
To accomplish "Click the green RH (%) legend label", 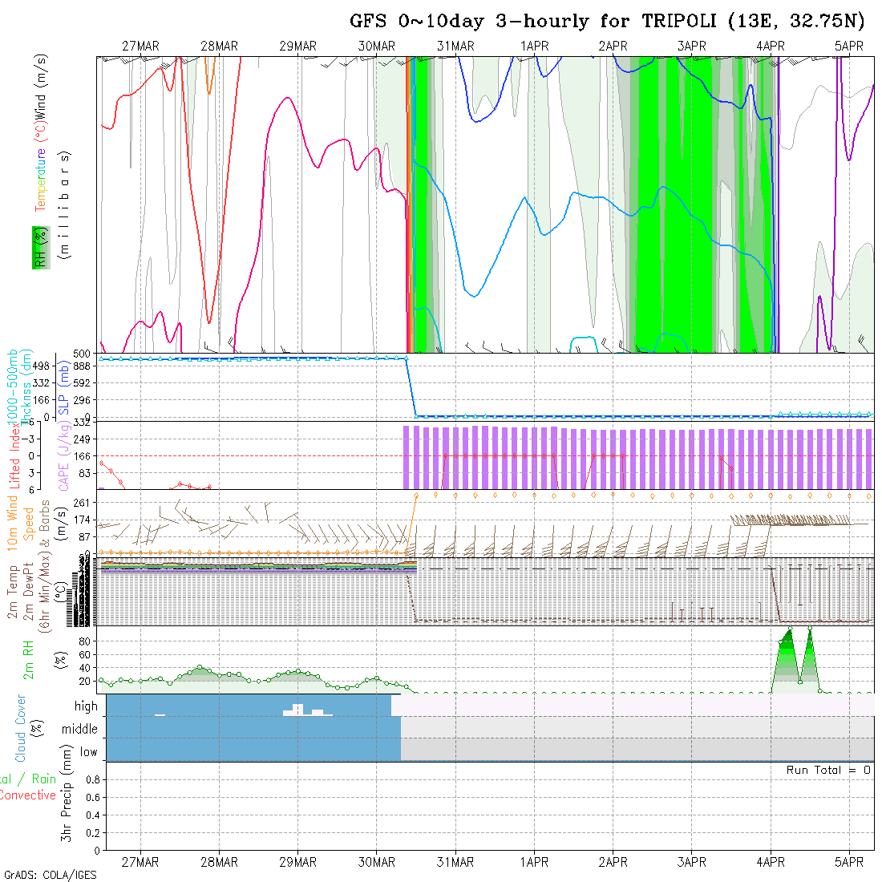I will pos(38,247).
